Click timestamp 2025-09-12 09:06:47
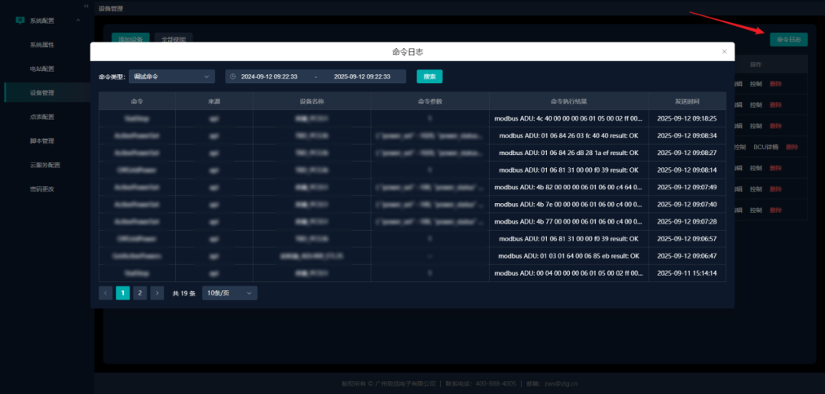Image resolution: width=825 pixels, height=394 pixels. (x=687, y=256)
